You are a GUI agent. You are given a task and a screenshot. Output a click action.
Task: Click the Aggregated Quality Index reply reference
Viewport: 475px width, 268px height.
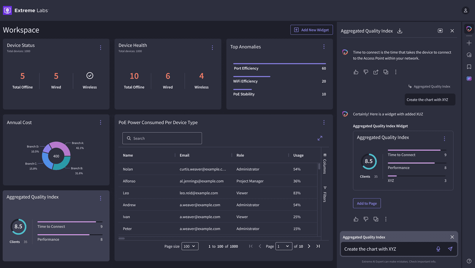[x=429, y=87]
